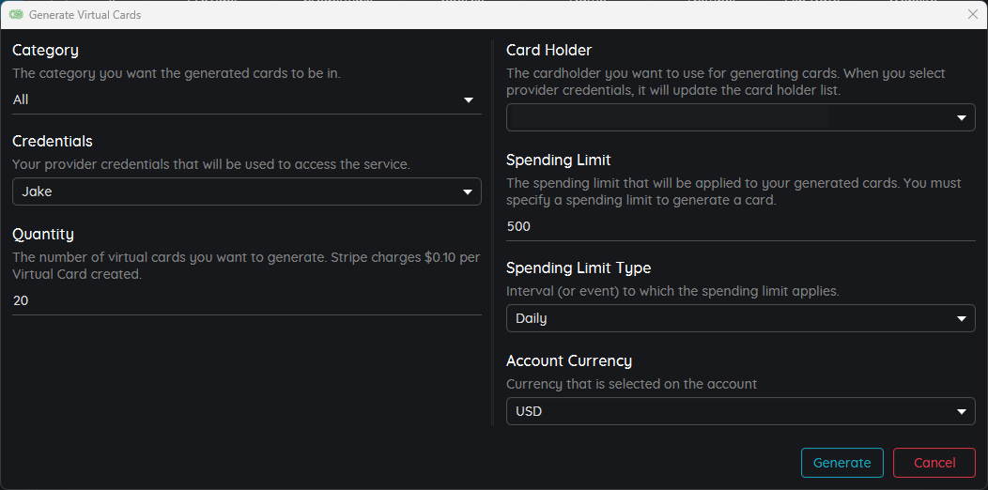Click the Generate Virtual Cards title text
The image size is (988, 490).
(x=85, y=14)
